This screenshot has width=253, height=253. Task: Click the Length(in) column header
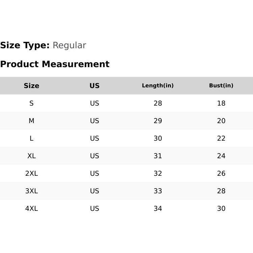coord(158,86)
